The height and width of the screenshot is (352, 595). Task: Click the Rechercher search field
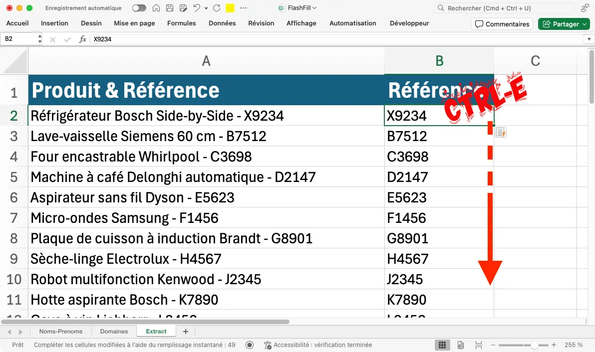(x=504, y=8)
